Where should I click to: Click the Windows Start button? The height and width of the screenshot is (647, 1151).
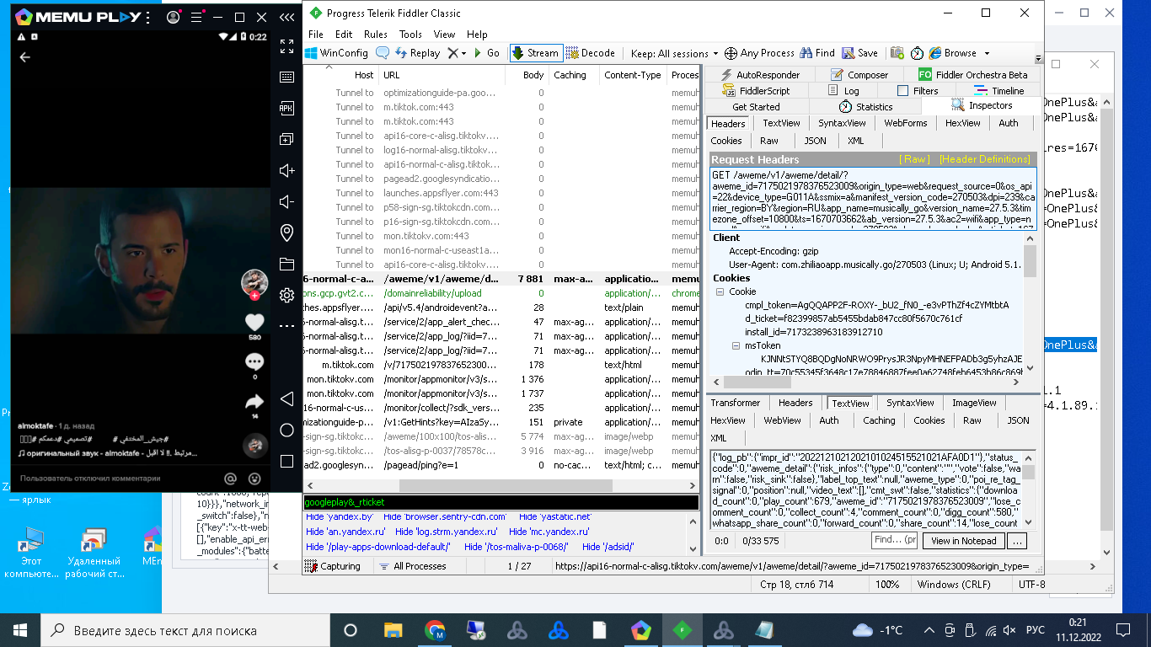[x=20, y=630]
